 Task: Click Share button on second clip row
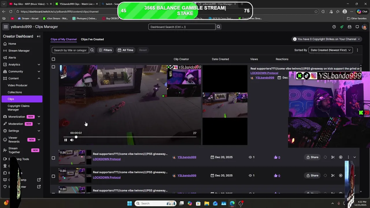coord(312,175)
